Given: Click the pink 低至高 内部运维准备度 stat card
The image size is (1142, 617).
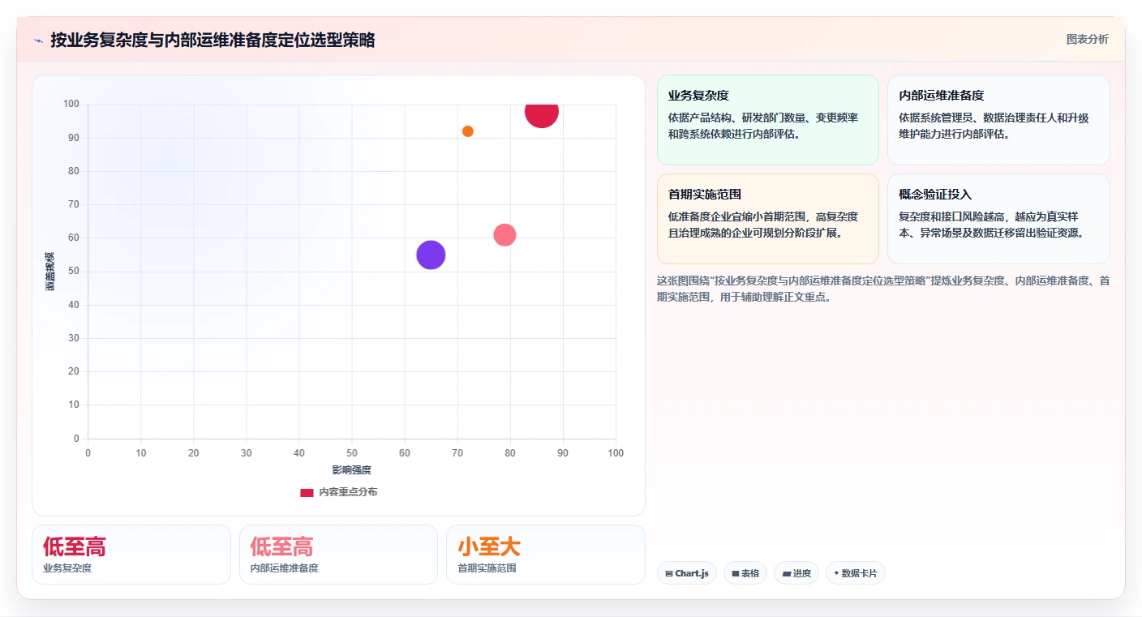Looking at the screenshot, I should [x=338, y=555].
